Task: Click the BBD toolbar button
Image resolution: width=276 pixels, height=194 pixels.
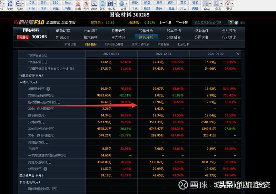Action: pos(56,3)
